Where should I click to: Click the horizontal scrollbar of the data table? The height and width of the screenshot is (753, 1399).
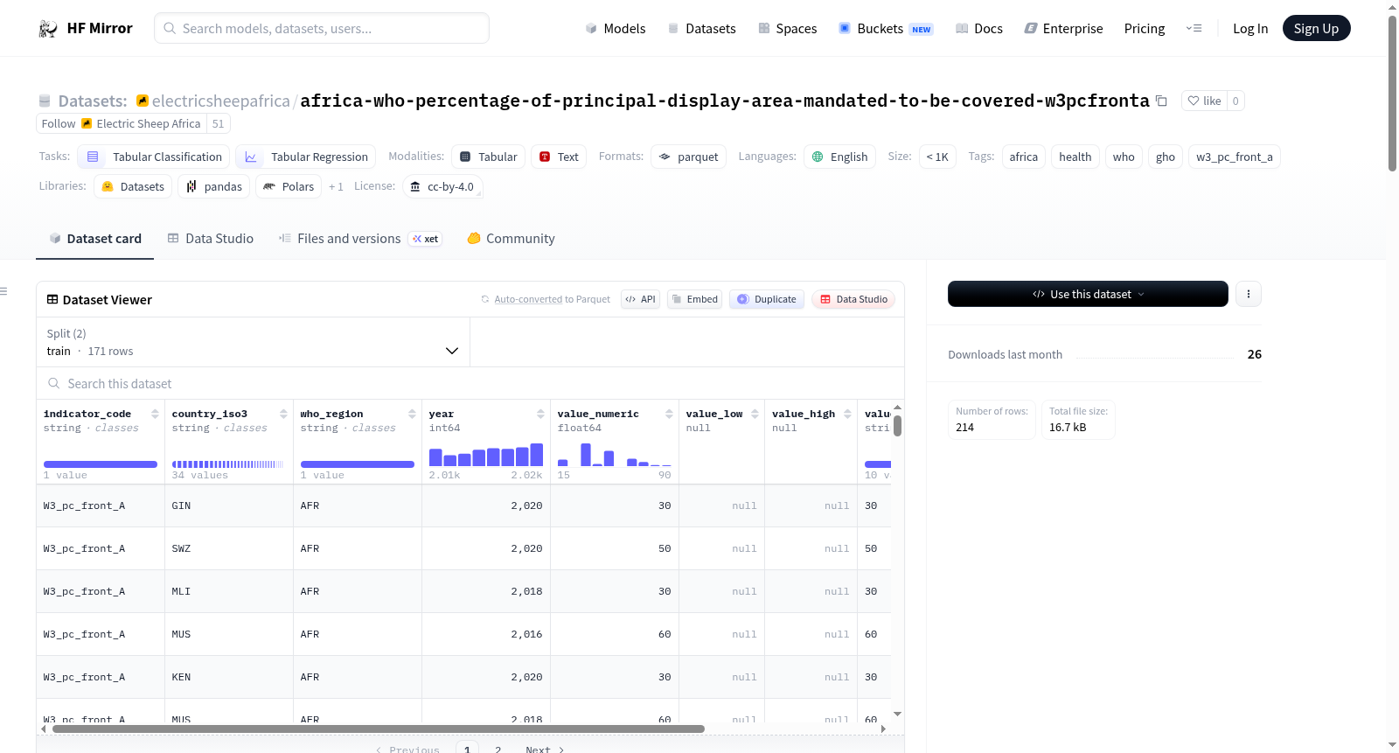click(378, 729)
